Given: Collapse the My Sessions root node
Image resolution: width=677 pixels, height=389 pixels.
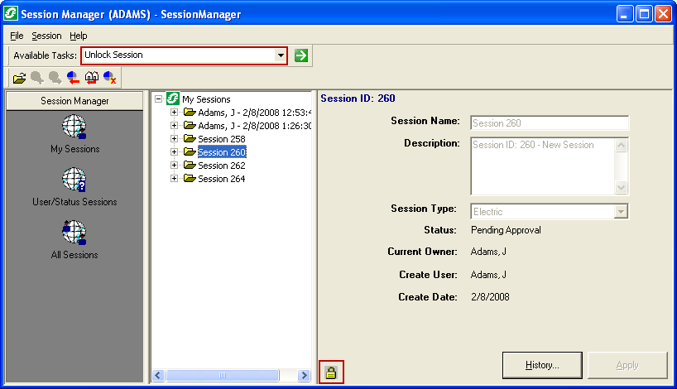Looking at the screenshot, I should (x=159, y=99).
